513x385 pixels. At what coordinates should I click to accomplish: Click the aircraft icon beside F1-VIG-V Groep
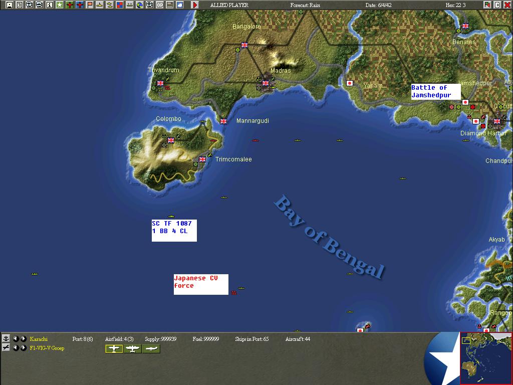point(6,348)
